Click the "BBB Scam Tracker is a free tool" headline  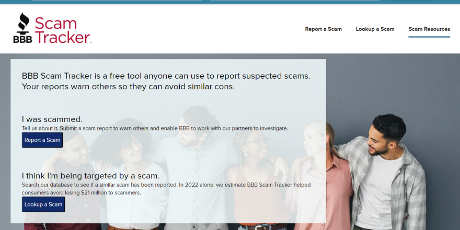(166, 81)
